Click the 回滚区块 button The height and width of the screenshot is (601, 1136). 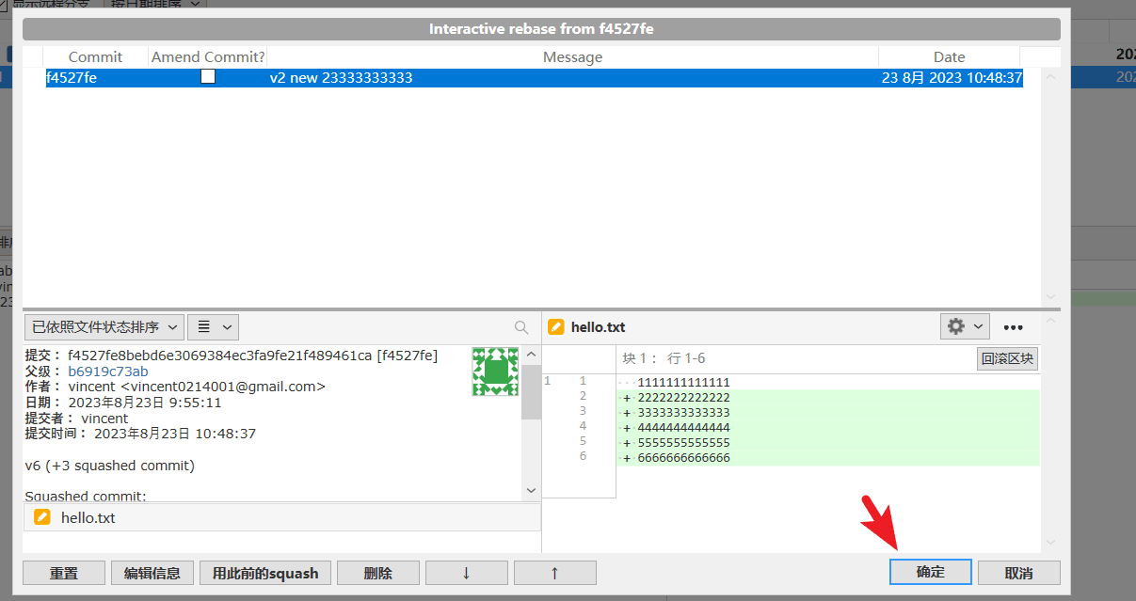point(1007,358)
